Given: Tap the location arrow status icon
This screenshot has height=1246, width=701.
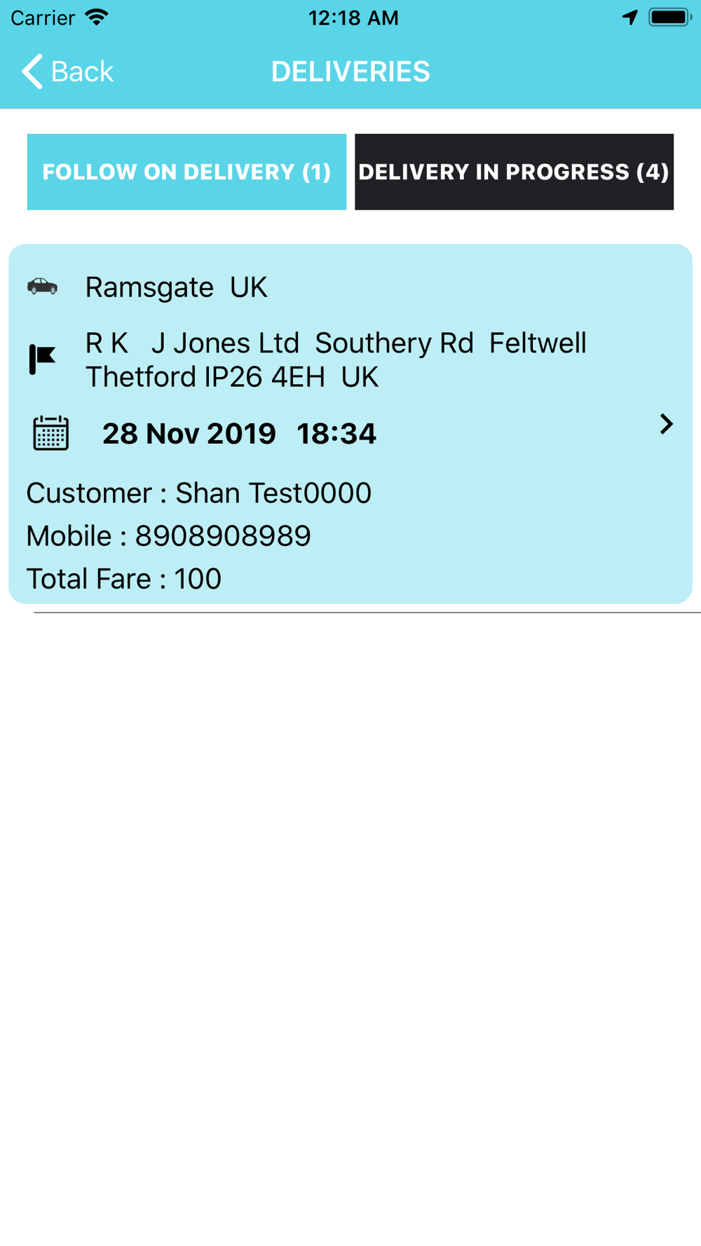Looking at the screenshot, I should point(629,18).
